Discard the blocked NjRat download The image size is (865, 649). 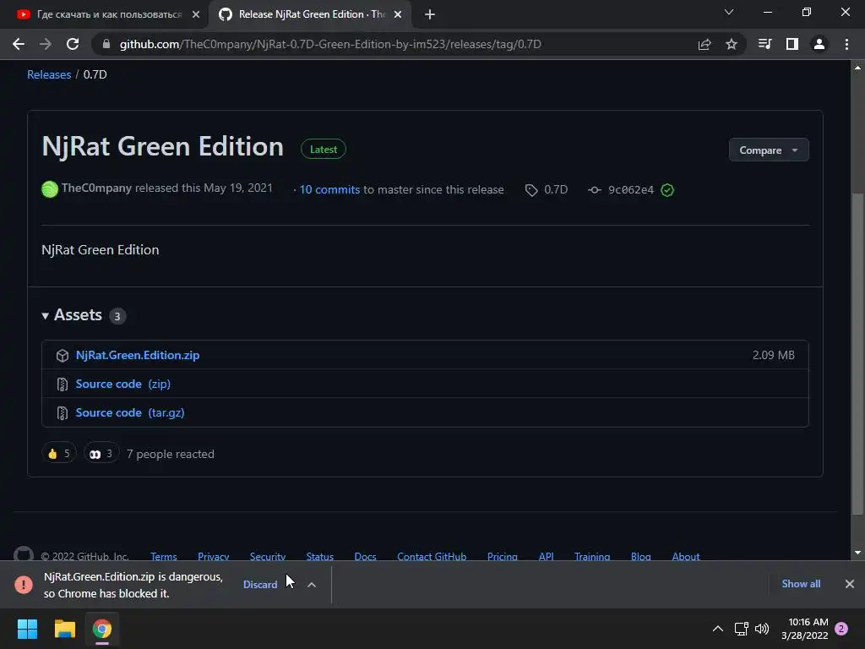[260, 585]
